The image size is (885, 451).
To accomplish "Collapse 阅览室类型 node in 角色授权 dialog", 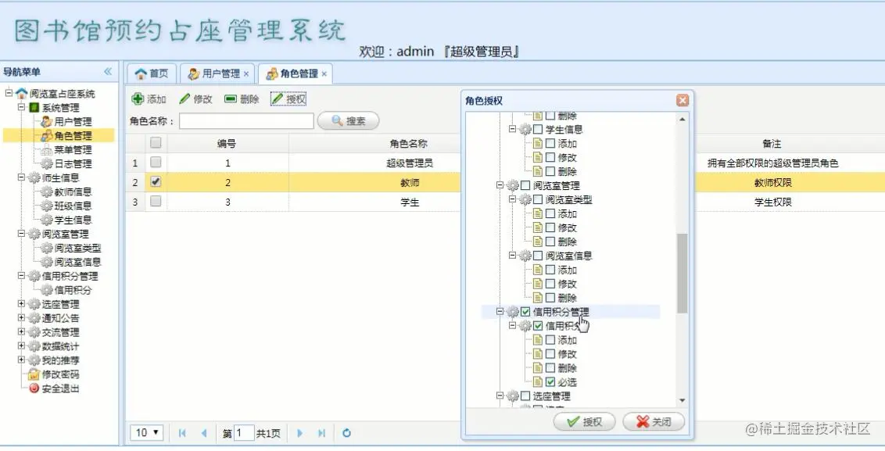I will click(513, 199).
